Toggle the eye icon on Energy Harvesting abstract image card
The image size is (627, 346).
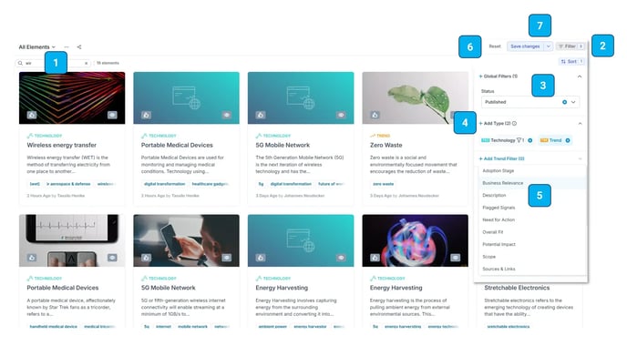pos(456,258)
